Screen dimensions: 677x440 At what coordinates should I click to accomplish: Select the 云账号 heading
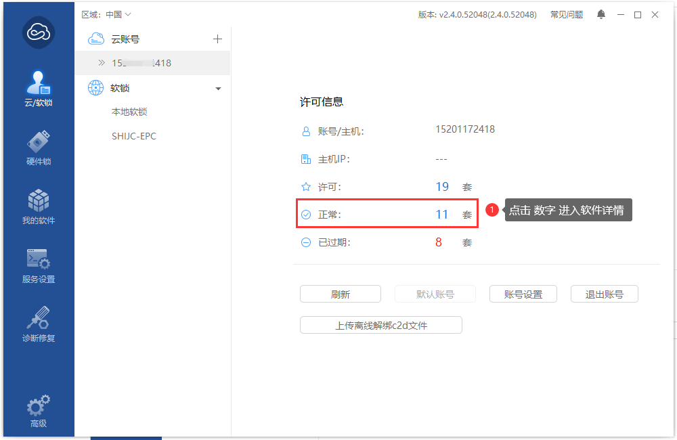[x=125, y=39]
